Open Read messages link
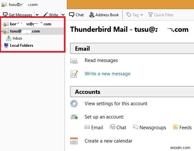Viewport: 194px width, 151px height. [x=101, y=60]
